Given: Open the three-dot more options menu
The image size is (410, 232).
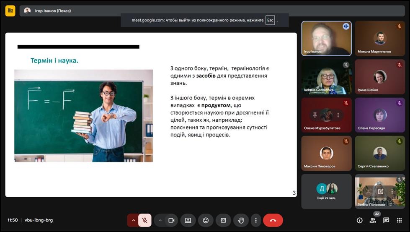Looking at the screenshot, I should click(255, 220).
